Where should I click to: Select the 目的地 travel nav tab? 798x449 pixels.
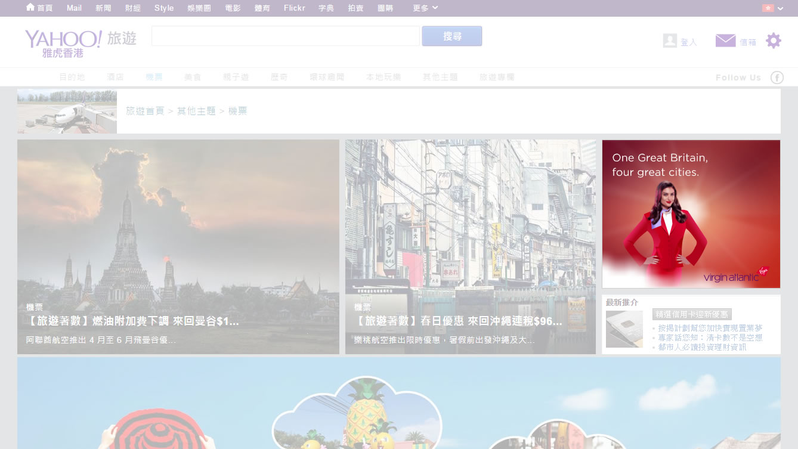pyautogui.click(x=72, y=78)
